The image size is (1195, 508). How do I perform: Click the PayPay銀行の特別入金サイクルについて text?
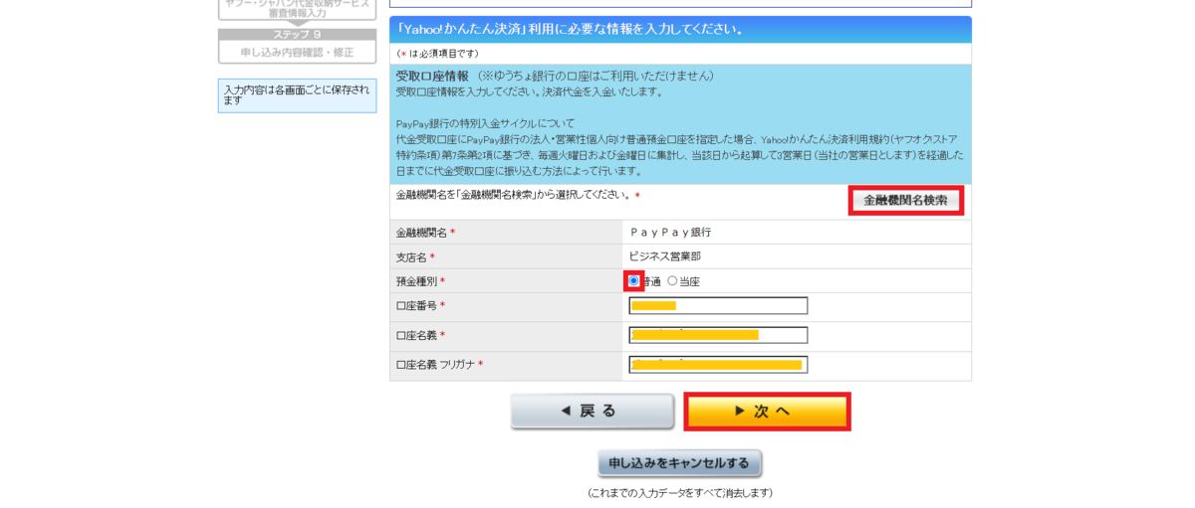click(485, 123)
